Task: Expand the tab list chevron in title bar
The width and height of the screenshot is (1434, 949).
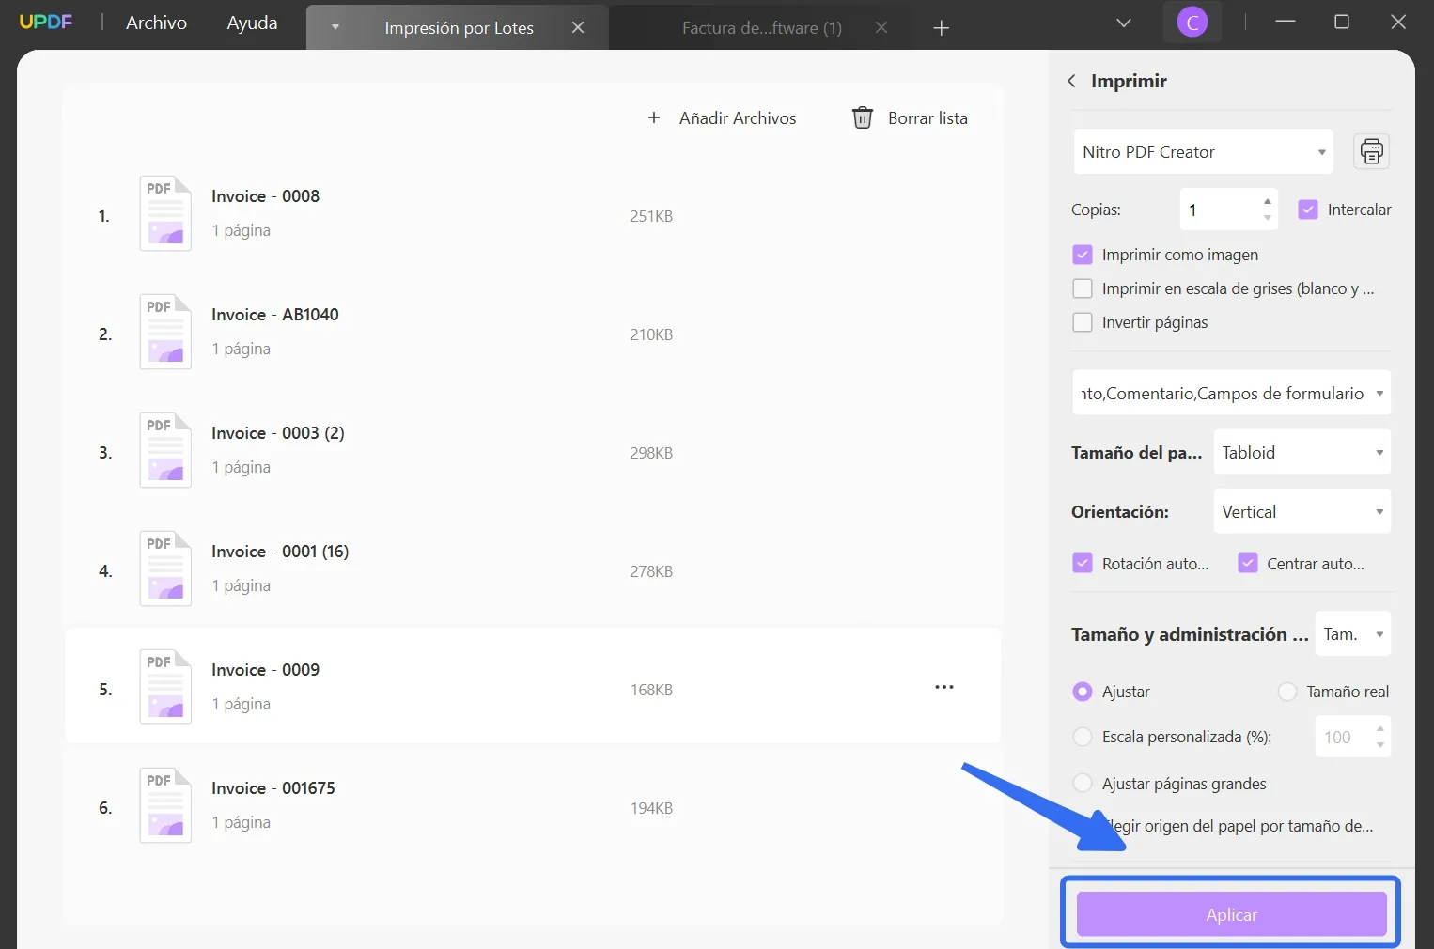Action: (1124, 23)
